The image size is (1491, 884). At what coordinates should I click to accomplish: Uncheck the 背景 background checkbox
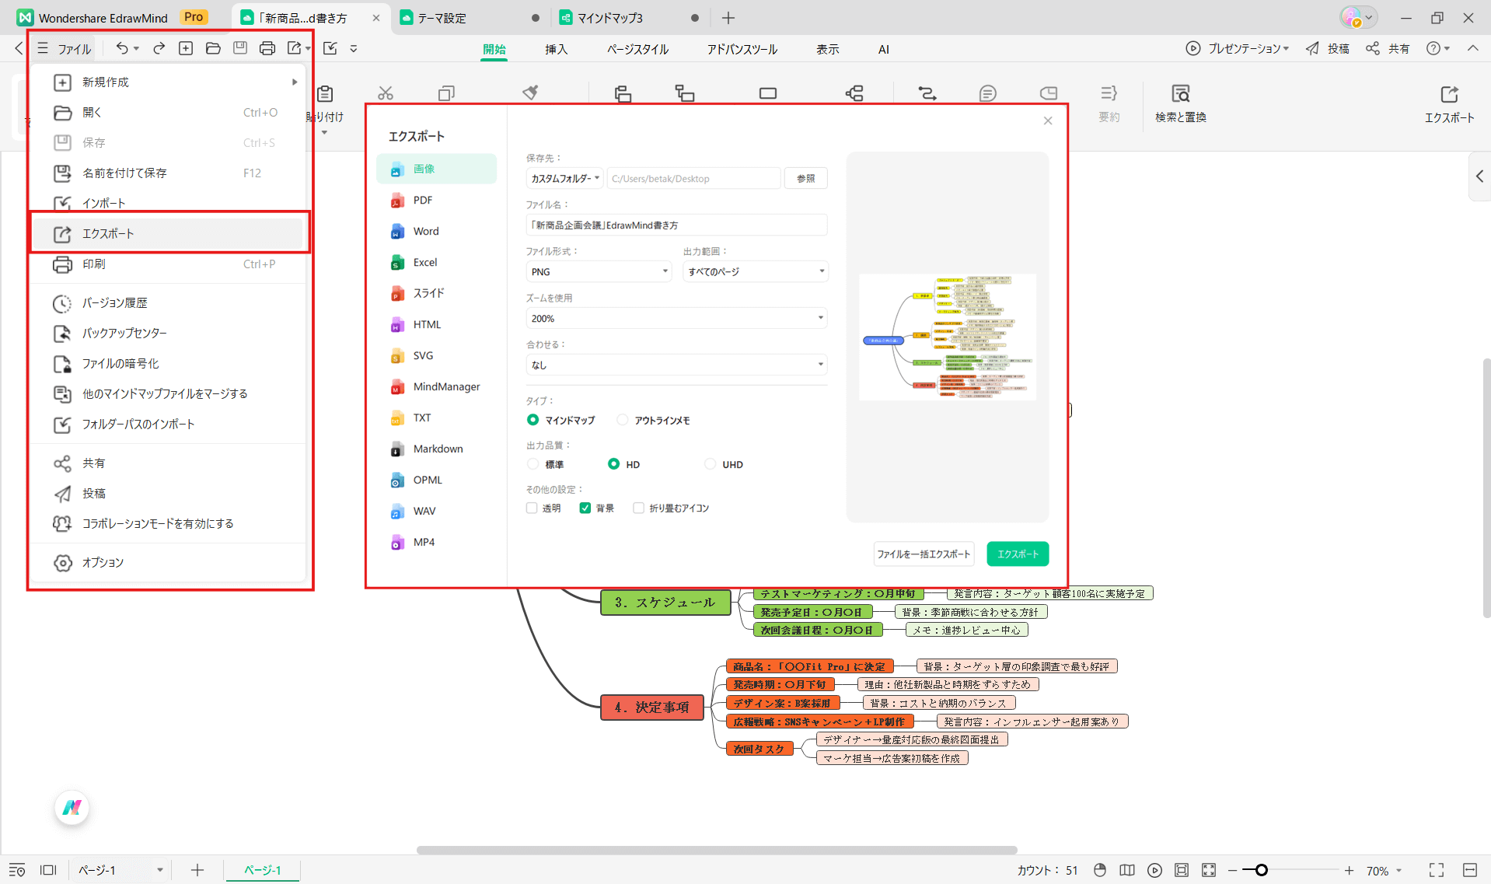point(585,508)
